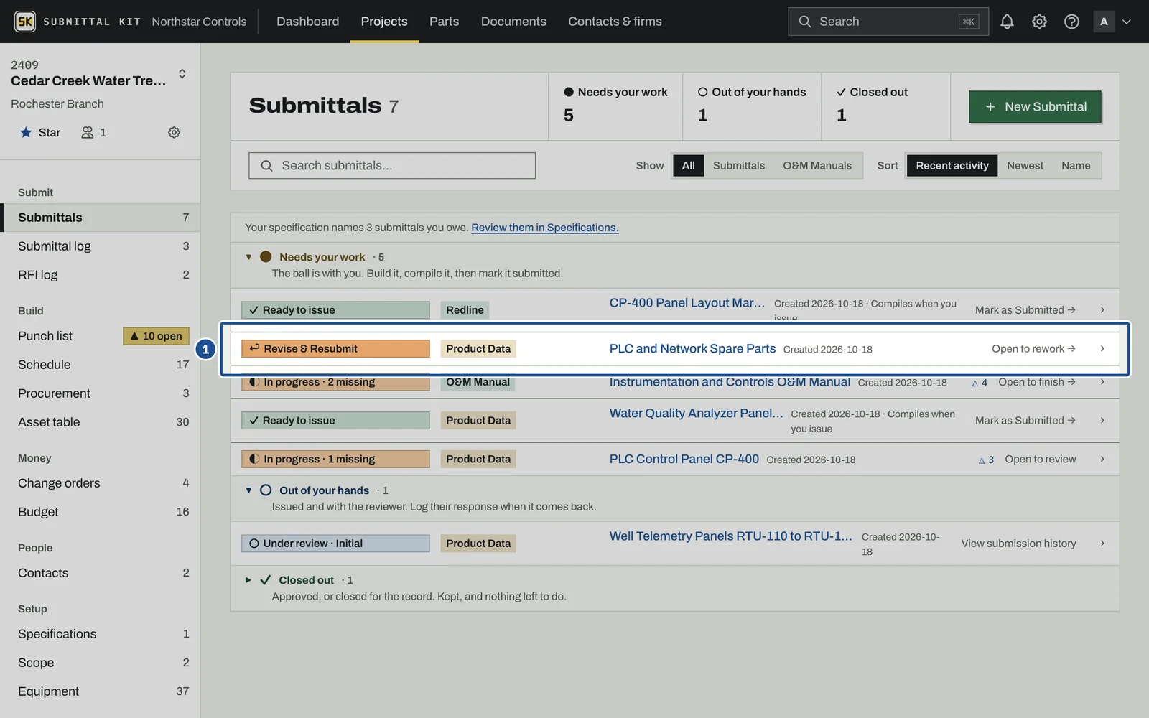Open the Documents tab
This screenshot has width=1149, height=718.
(513, 22)
